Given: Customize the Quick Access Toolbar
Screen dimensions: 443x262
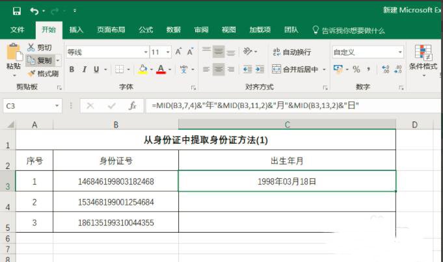Looking at the screenshot, I should tap(75, 11).
